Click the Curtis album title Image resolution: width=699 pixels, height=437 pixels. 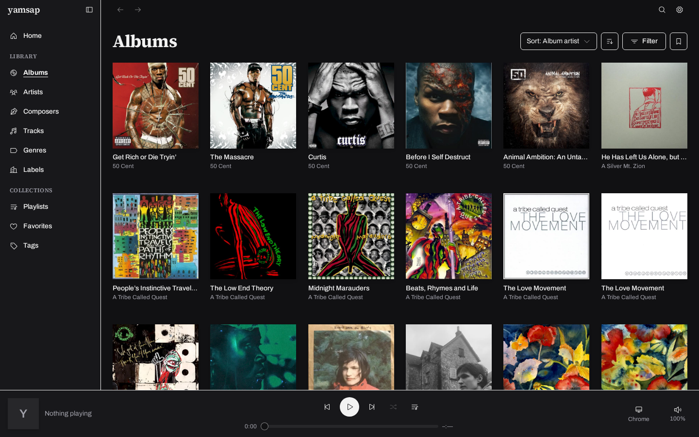(x=317, y=157)
